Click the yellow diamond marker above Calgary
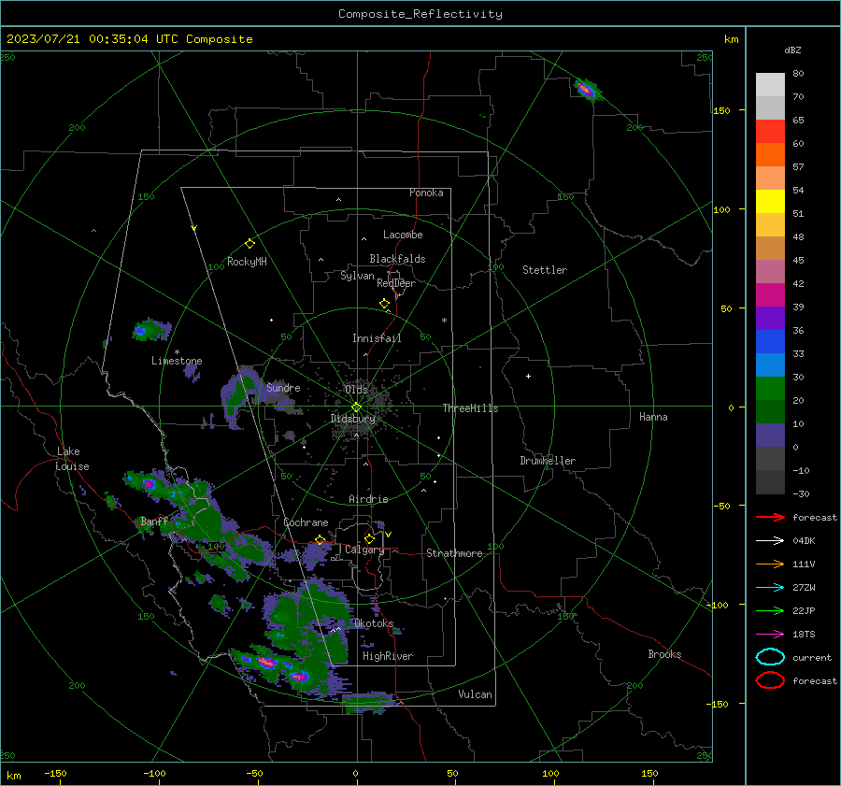The height and width of the screenshot is (786, 841). coord(369,538)
